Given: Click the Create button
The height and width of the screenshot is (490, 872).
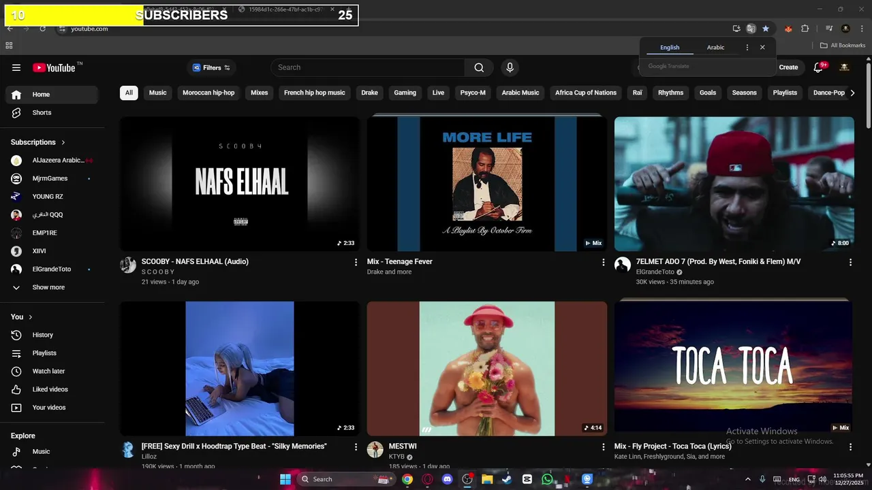Looking at the screenshot, I should 788,67.
